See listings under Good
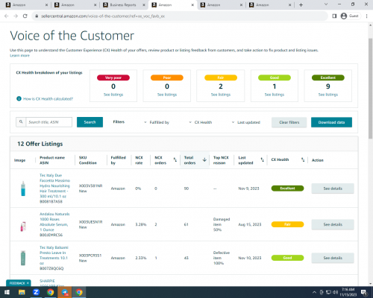 275,95
